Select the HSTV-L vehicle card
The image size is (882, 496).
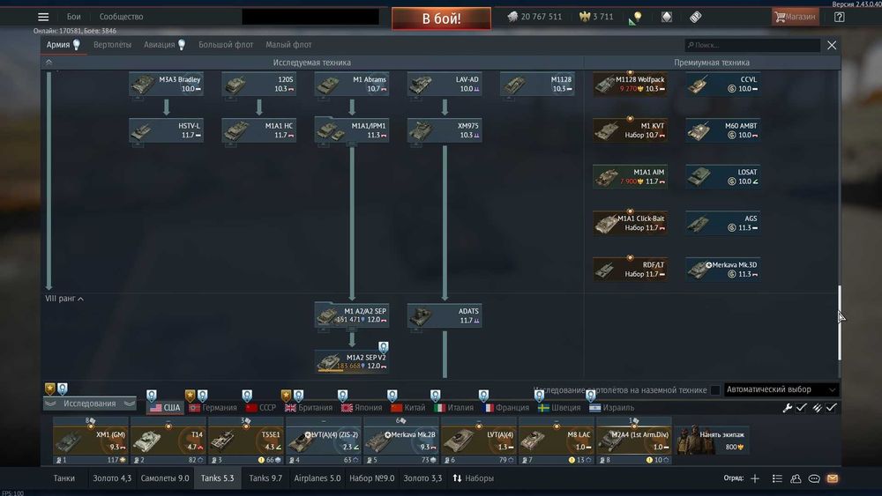(x=166, y=130)
